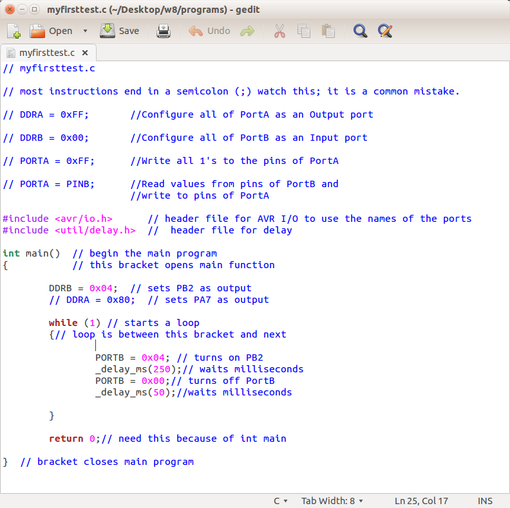Screen dimensions: 510x508
Task: Create a new document with the toolbar icon
Action: (x=14, y=31)
